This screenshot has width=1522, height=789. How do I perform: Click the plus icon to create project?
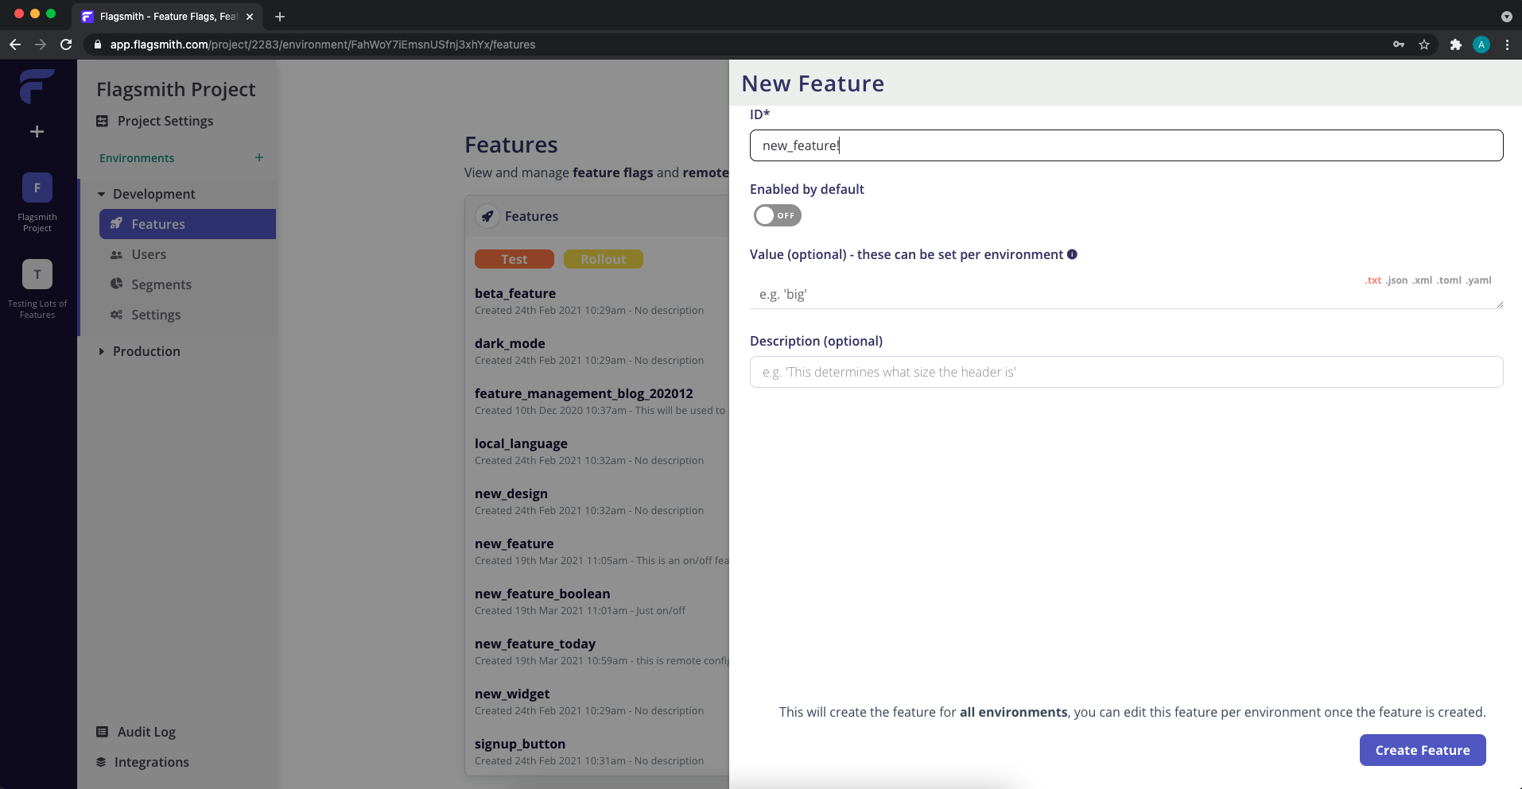click(x=37, y=131)
